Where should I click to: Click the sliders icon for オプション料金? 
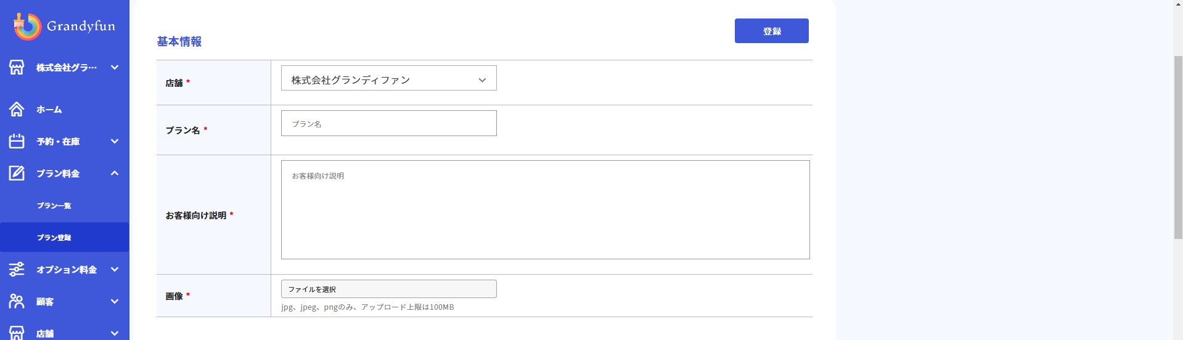coord(17,269)
